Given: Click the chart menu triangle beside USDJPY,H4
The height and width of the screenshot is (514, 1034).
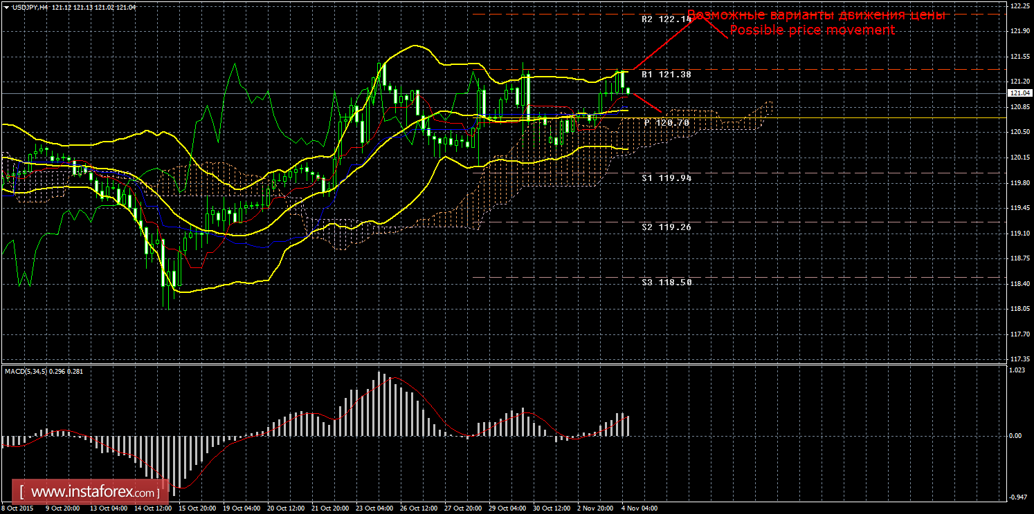Looking at the screenshot, I should coord(6,6).
